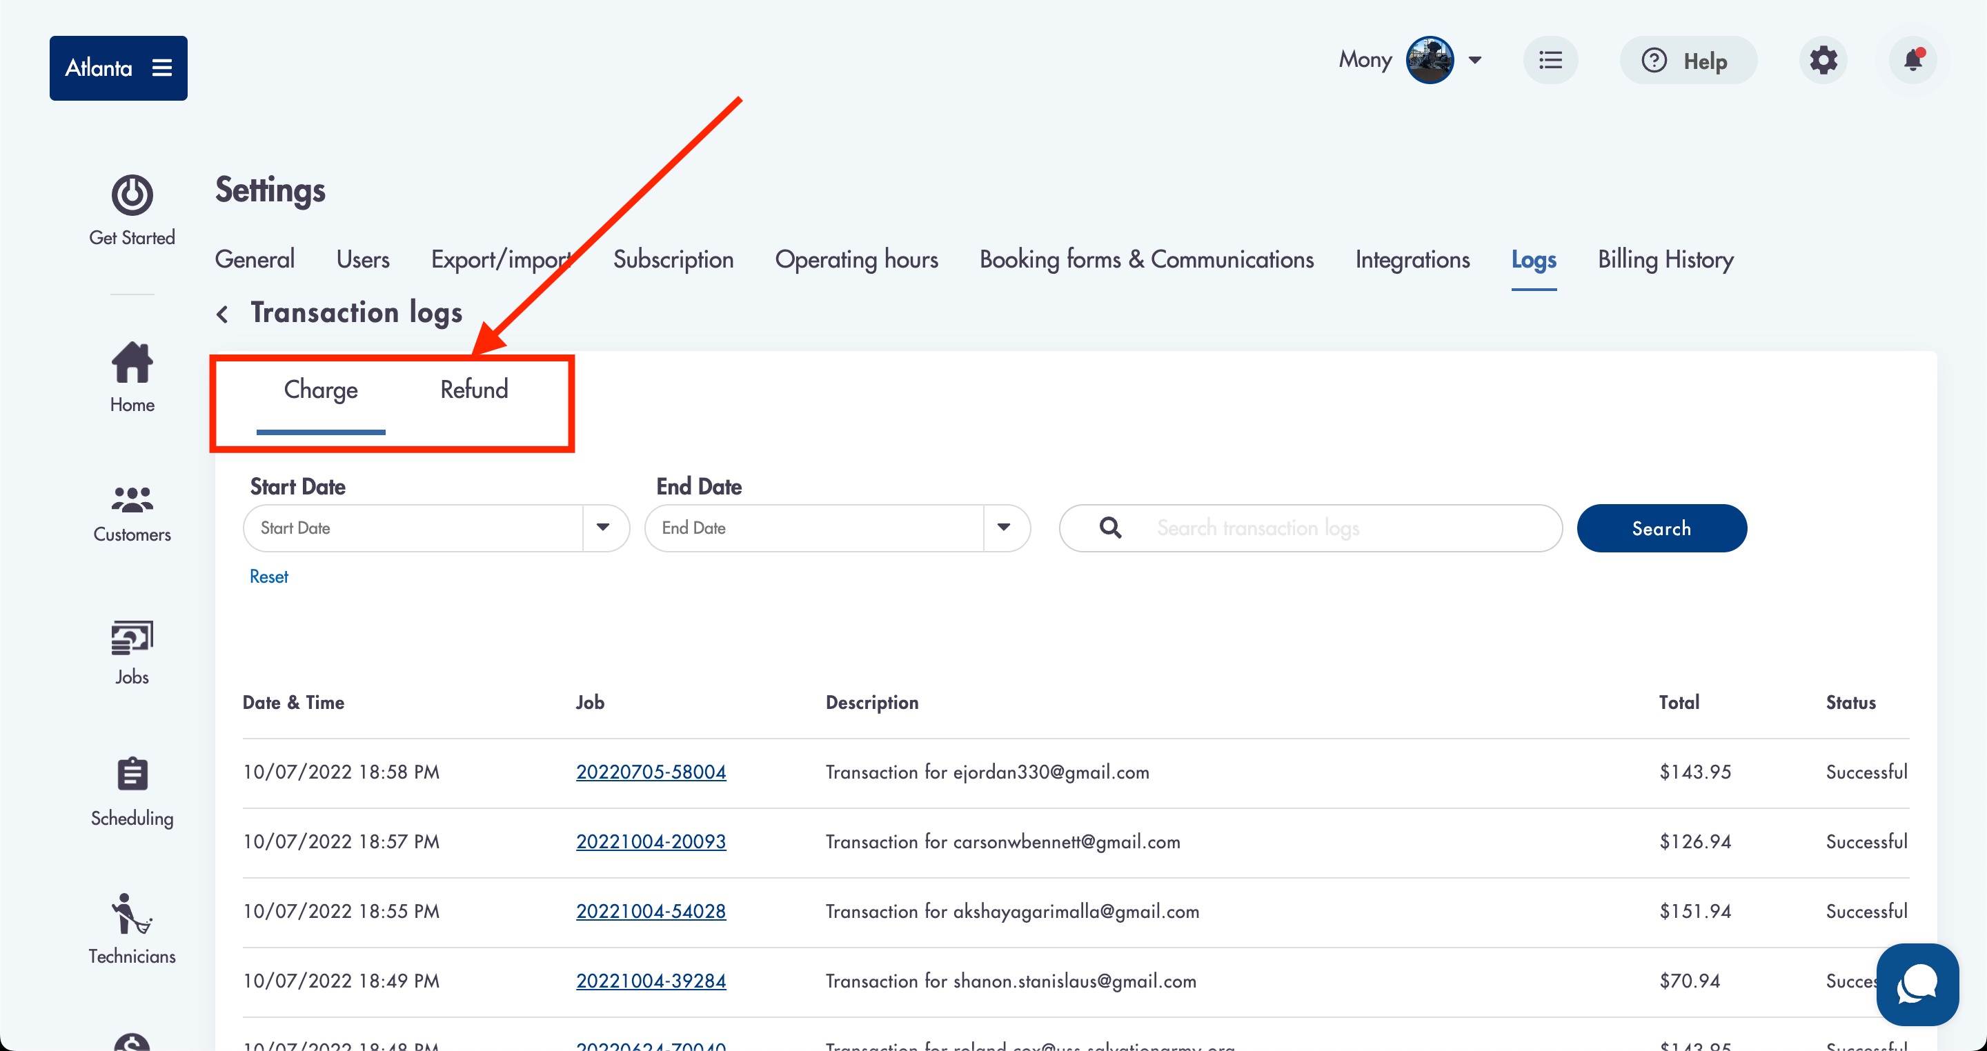Click description for akshayagarimalla@gmail.com transaction
The image size is (1987, 1051).
(x=1012, y=911)
